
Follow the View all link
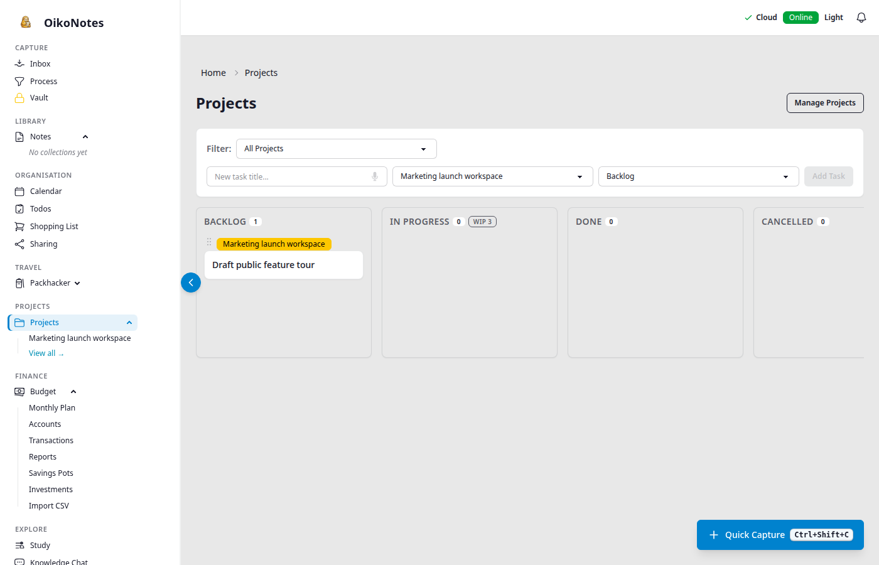click(x=46, y=353)
